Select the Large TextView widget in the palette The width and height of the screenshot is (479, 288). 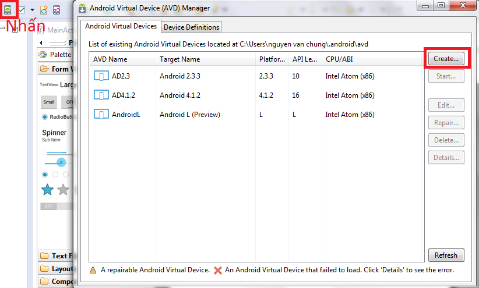click(66, 84)
